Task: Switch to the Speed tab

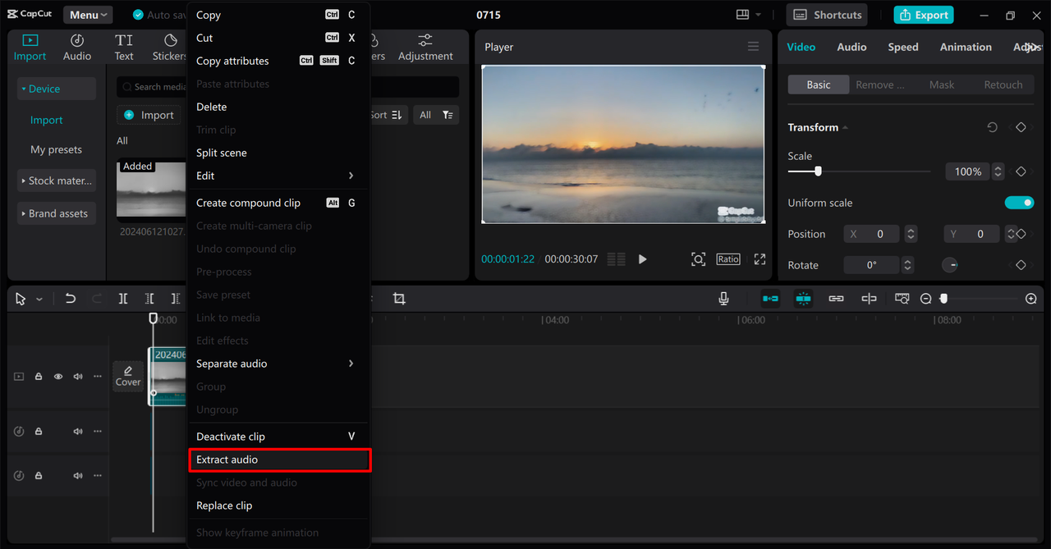Action: click(903, 47)
